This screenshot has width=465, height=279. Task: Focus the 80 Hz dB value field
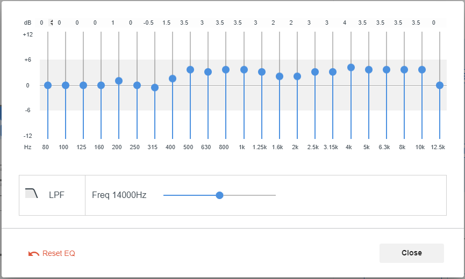(x=45, y=23)
